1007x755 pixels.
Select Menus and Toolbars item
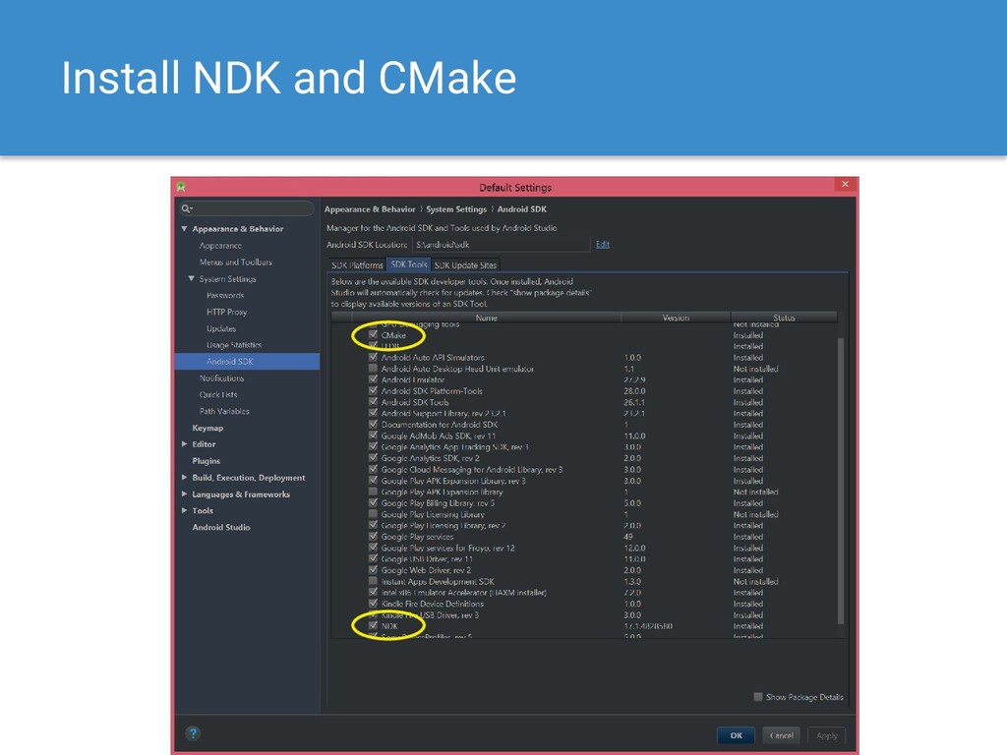coord(236,261)
